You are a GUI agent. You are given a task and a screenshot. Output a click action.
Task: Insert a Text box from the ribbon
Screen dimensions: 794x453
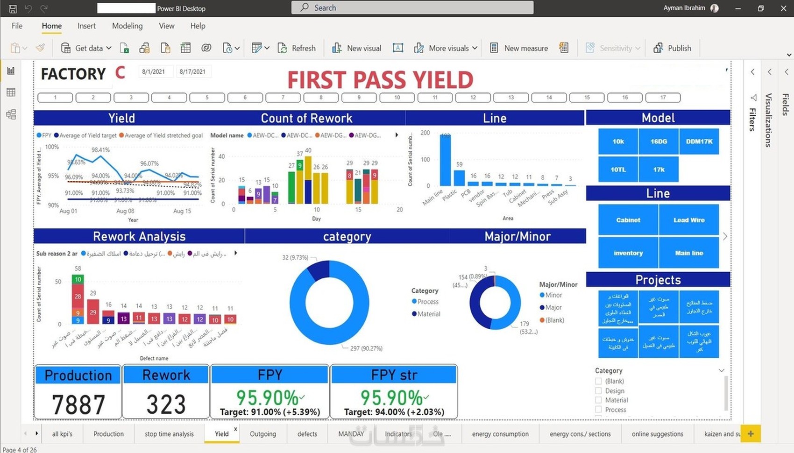[x=398, y=48]
